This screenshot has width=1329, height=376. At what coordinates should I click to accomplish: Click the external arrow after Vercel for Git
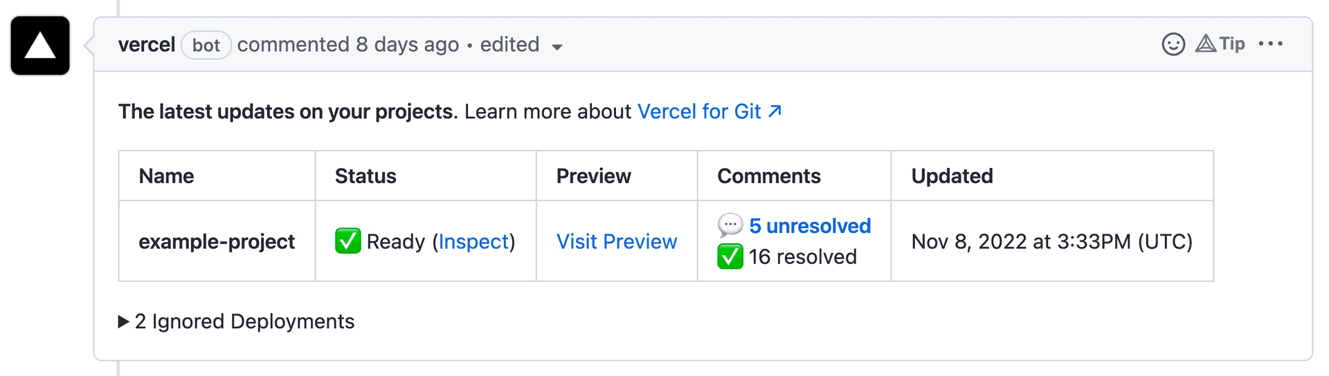(775, 111)
